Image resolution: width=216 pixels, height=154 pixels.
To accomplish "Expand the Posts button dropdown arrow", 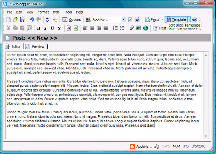I will point(162,19).
